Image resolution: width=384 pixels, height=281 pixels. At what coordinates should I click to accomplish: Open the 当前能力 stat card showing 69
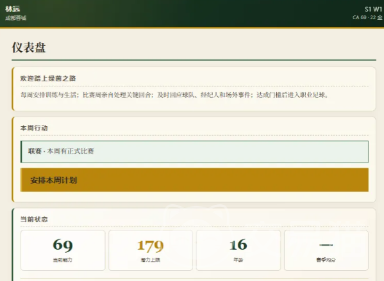pos(63,250)
